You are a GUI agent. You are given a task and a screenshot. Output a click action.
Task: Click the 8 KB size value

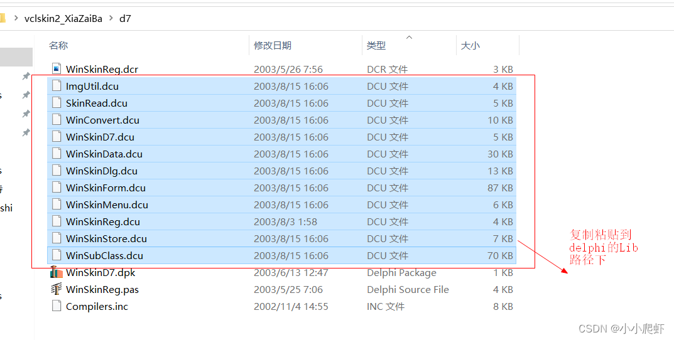[503, 307]
